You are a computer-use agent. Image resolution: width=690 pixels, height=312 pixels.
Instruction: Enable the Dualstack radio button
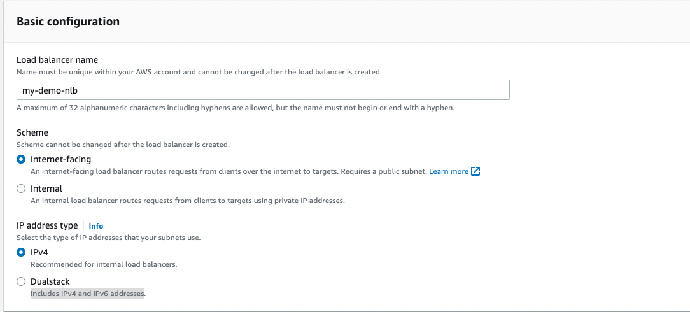(21, 281)
